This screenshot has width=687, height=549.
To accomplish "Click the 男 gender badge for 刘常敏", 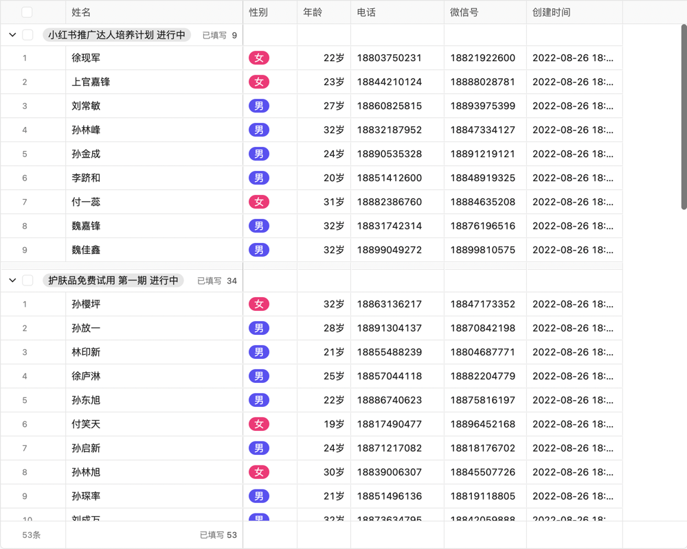I will tap(258, 106).
